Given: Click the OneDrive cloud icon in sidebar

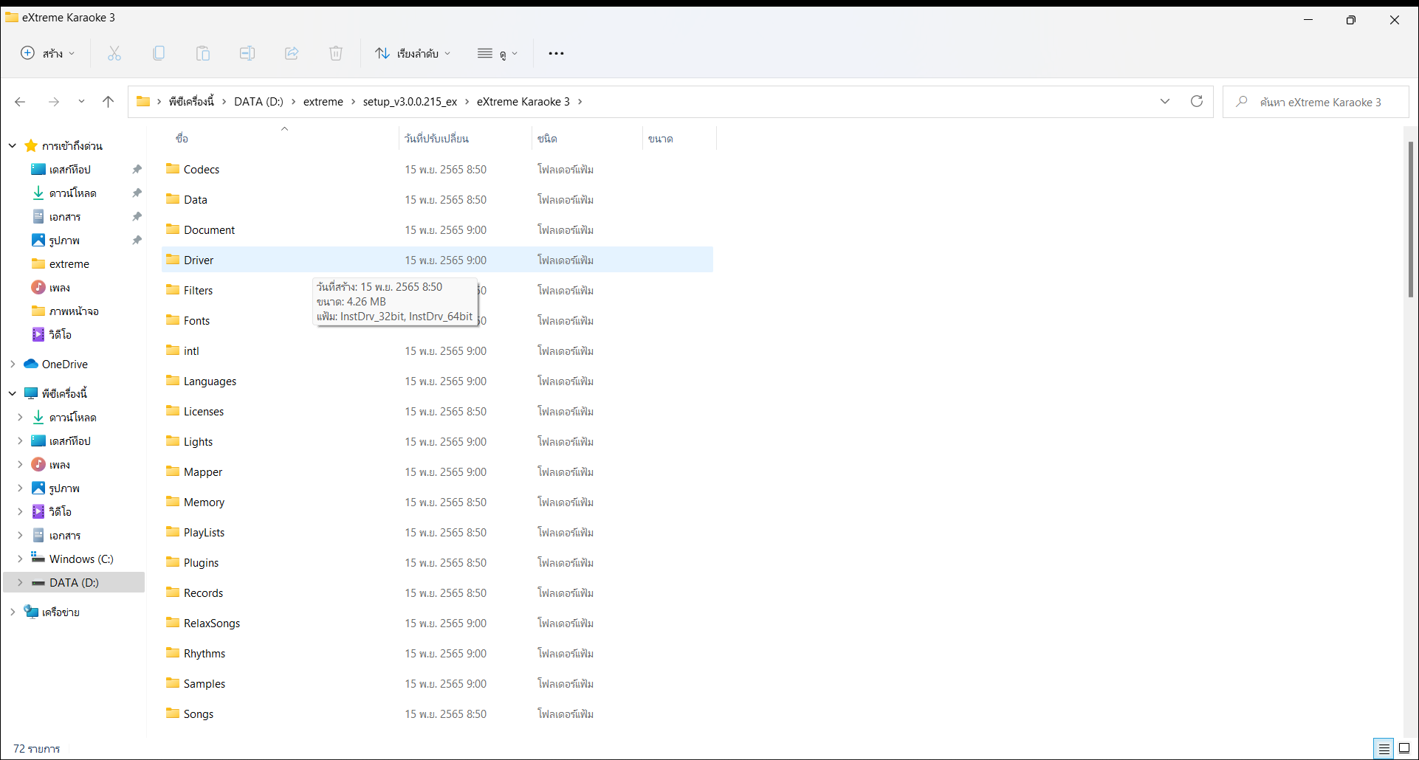Looking at the screenshot, I should (x=31, y=364).
